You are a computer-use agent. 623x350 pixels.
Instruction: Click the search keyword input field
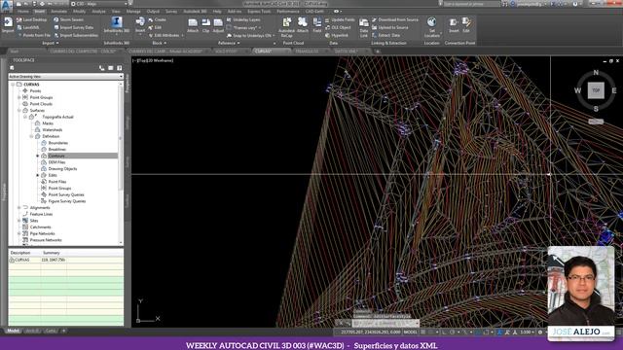point(471,4)
